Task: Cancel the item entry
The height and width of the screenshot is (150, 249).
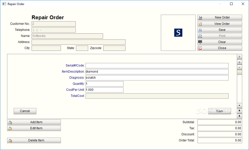Action: pyautogui.click(x=25, y=111)
